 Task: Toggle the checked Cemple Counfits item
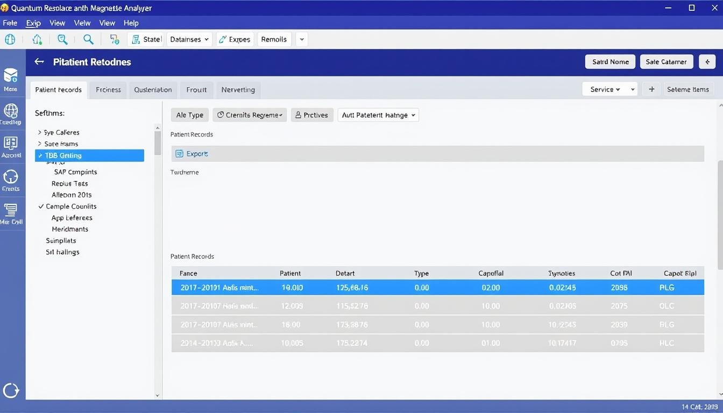(41, 206)
